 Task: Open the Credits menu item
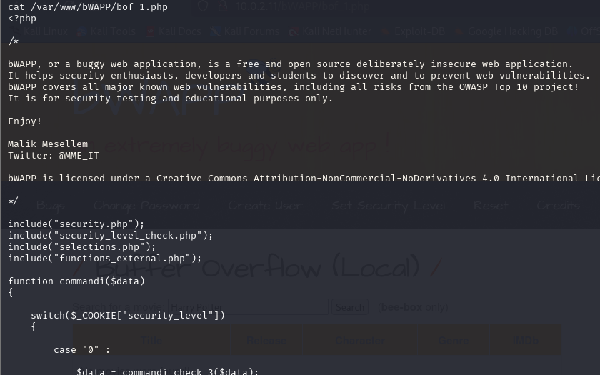tap(558, 206)
